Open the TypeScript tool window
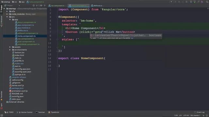 coord(54,112)
